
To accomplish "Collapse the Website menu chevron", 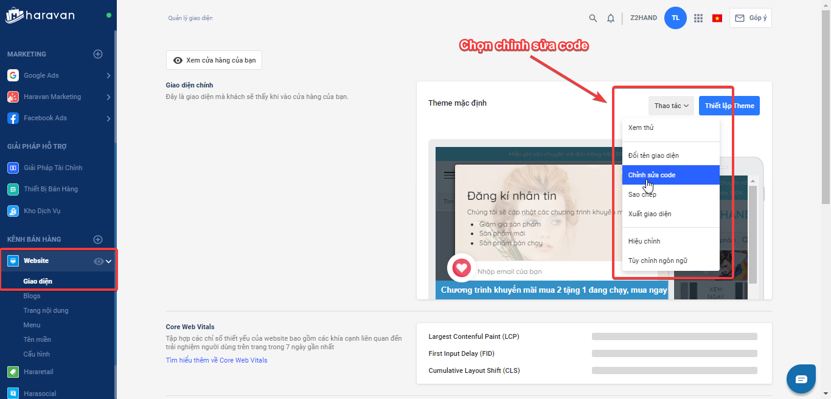I will point(109,261).
